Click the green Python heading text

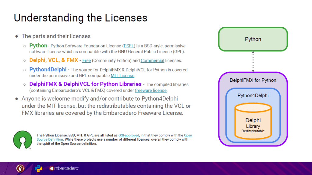pos(38,46)
